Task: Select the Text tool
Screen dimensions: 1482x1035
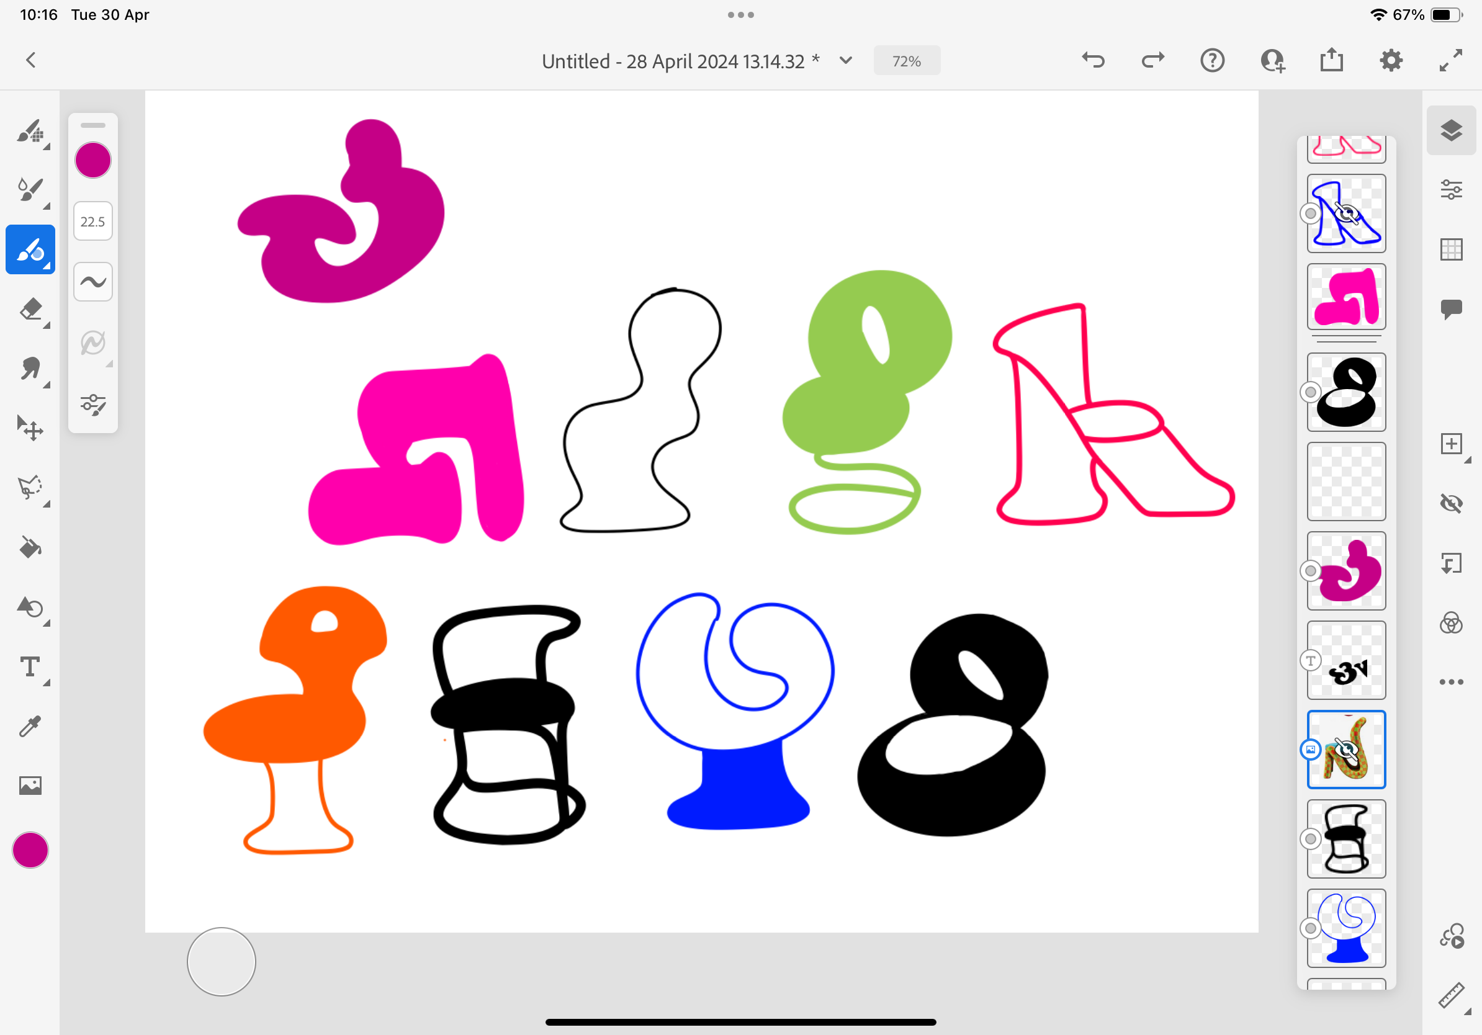Action: 30,666
